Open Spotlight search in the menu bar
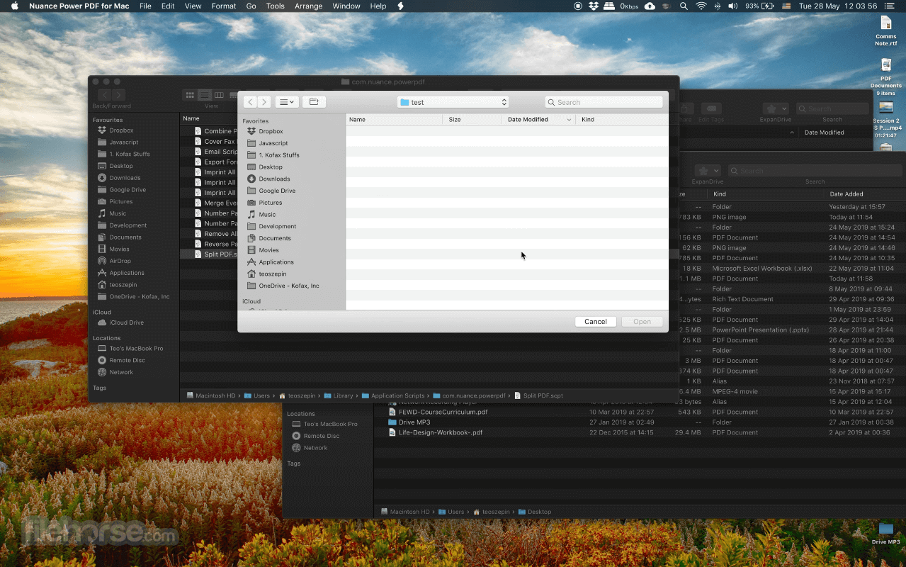This screenshot has height=567, width=906. coord(684,6)
